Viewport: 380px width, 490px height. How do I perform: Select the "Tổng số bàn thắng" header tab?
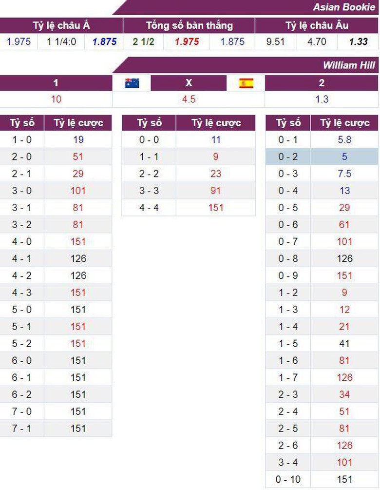(189, 26)
